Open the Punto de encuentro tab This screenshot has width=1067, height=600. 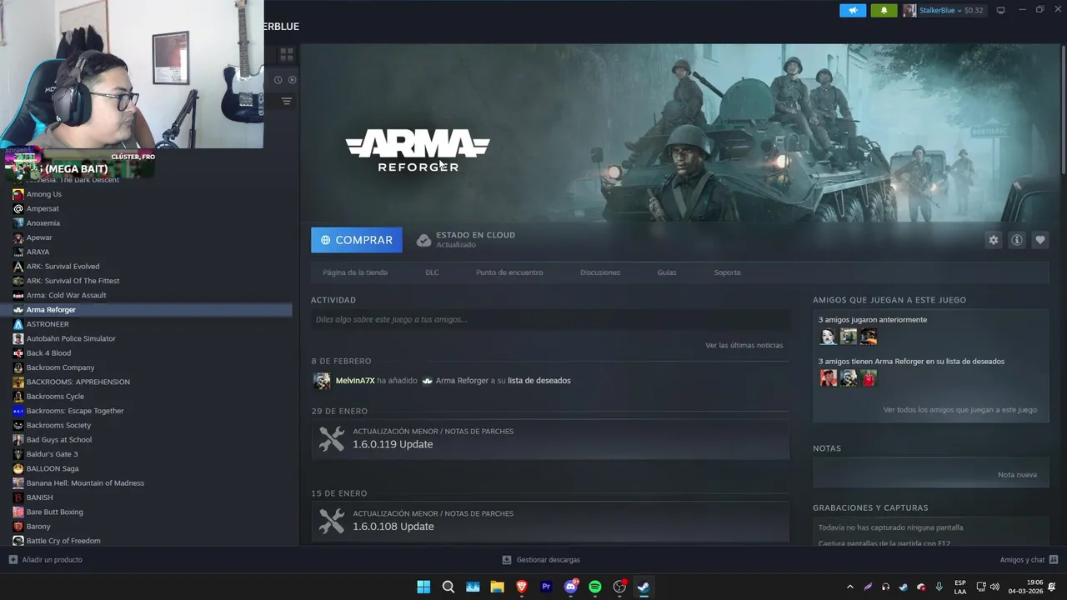pyautogui.click(x=509, y=272)
